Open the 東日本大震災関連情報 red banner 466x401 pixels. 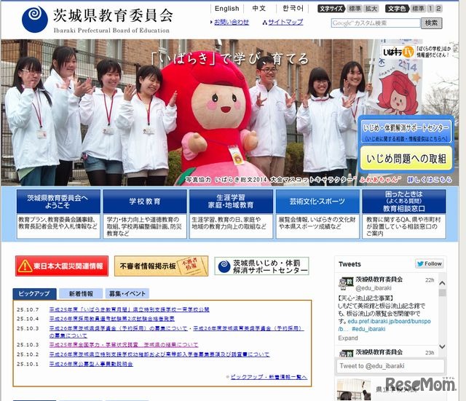(x=62, y=266)
